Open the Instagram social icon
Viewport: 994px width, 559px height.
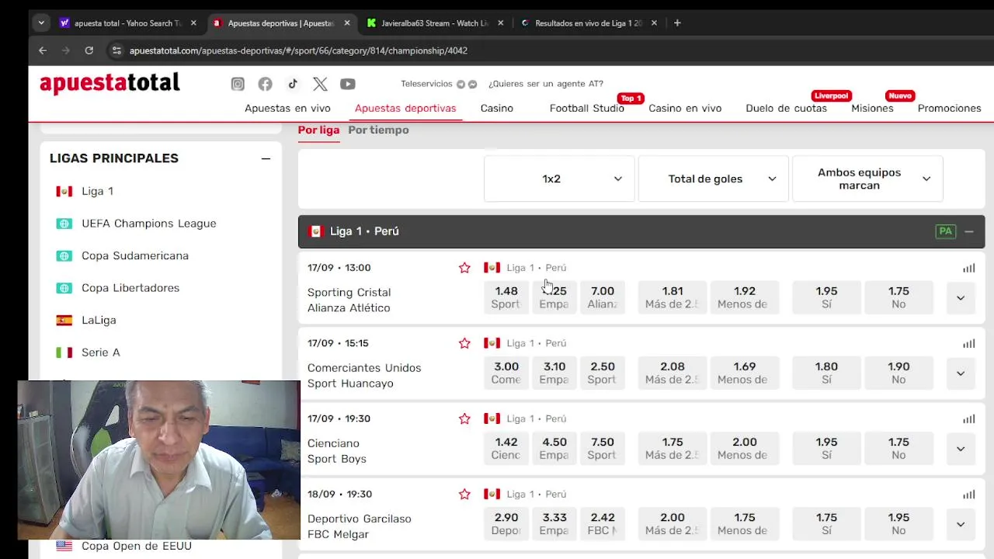tap(238, 84)
